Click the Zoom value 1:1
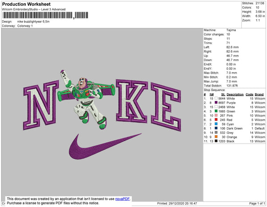The height and width of the screenshot is (207, 267). (x=258, y=21)
